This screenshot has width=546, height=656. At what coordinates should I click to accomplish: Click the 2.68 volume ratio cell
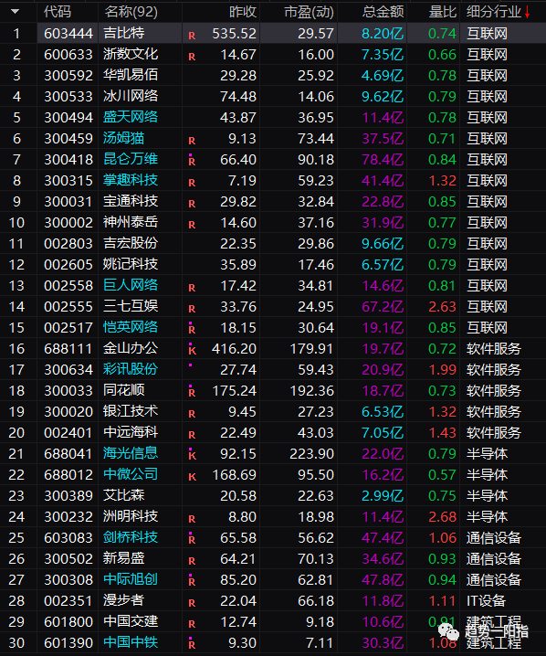pyautogui.click(x=442, y=517)
